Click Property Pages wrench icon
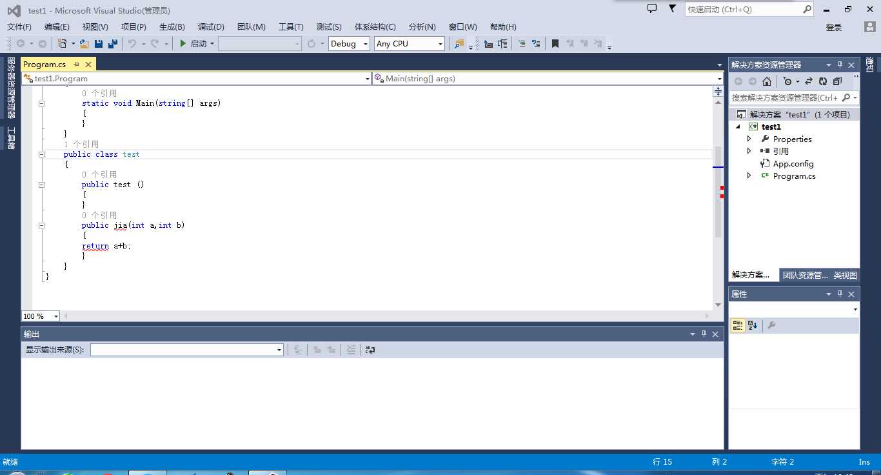881x475 pixels. tap(771, 326)
